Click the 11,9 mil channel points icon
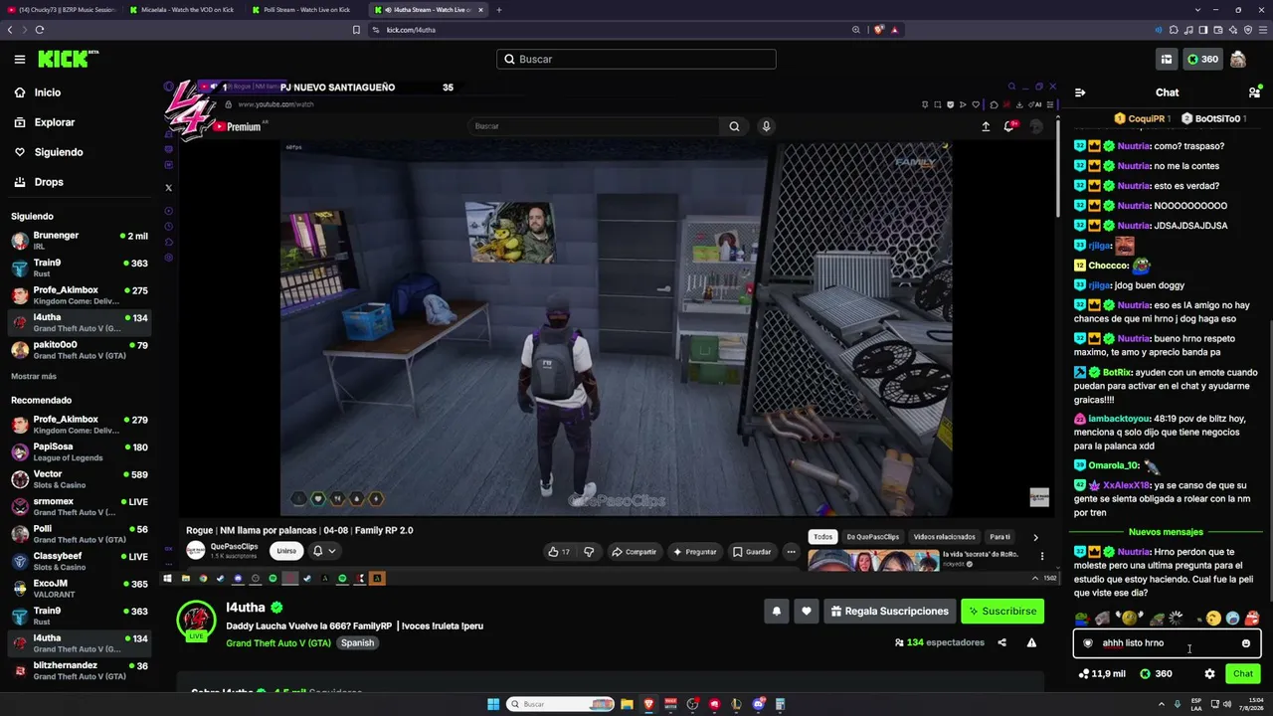The height and width of the screenshot is (716, 1273). point(1102,674)
